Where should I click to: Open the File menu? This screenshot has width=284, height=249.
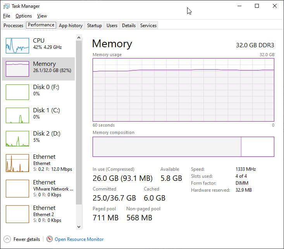coord(7,16)
